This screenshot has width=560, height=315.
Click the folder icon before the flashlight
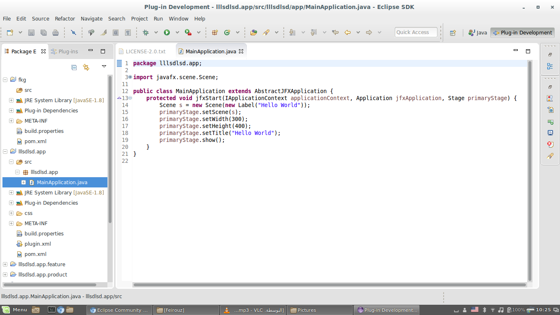point(254,32)
